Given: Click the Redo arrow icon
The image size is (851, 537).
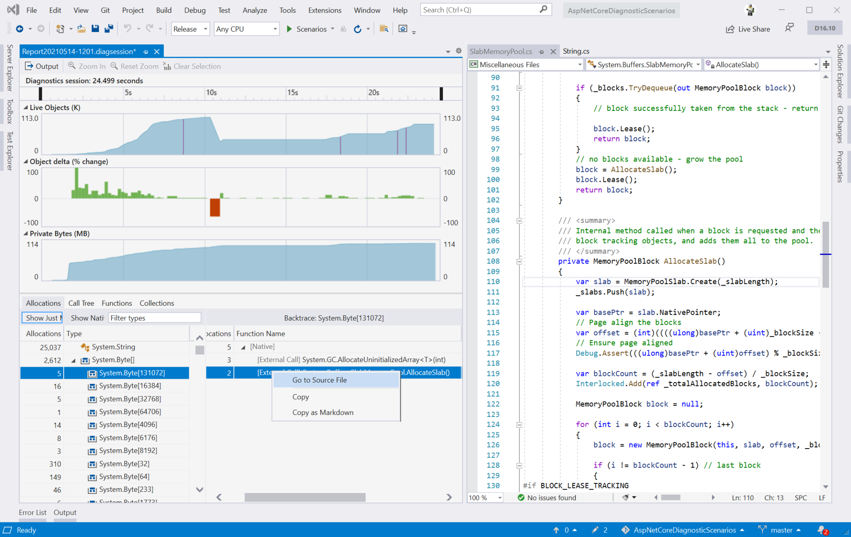Looking at the screenshot, I should (150, 29).
